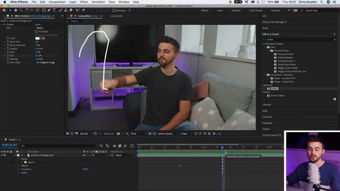This screenshot has height=191, width=340.
Task: Enable the Snapping checkbox
Action: coord(114,11)
